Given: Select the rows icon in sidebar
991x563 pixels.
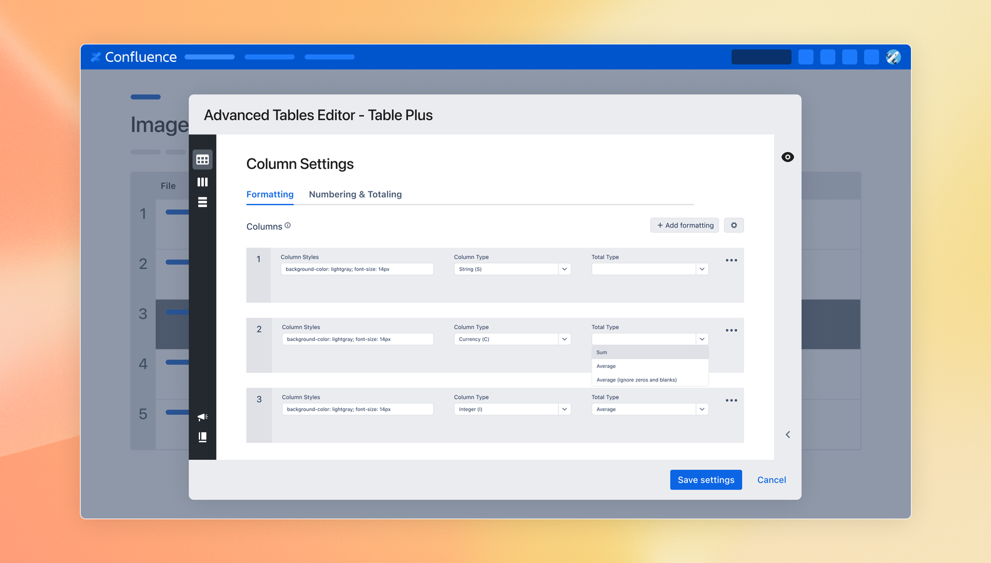Looking at the screenshot, I should coord(203,202).
